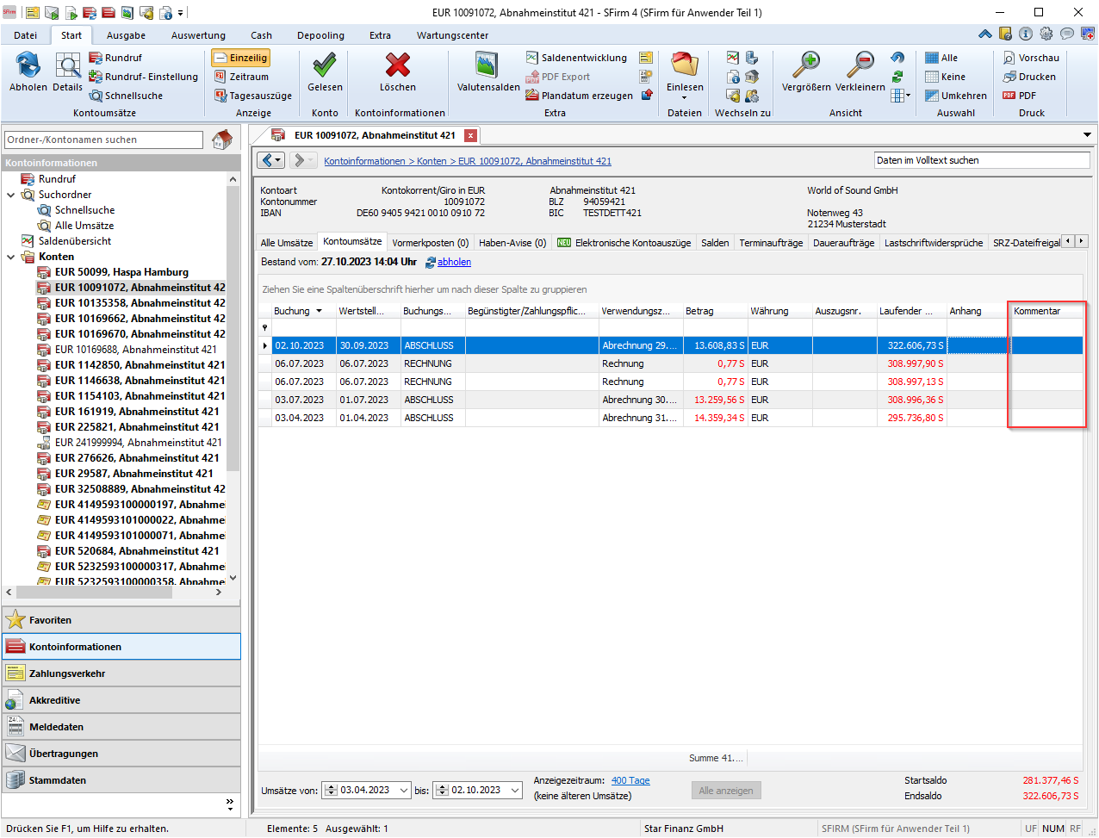Open the Favoriten navigation panel
This screenshot has height=838, width=1099.
121,620
